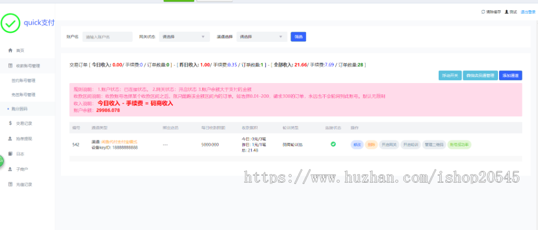Click the orange channel name link in row 542
Viewport: 538px width, 230px height.
click(x=119, y=142)
